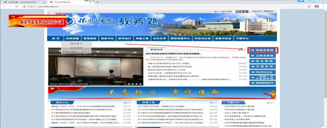
Task: Close the 怀化学院教务处 browser tab
Action: point(90,2)
